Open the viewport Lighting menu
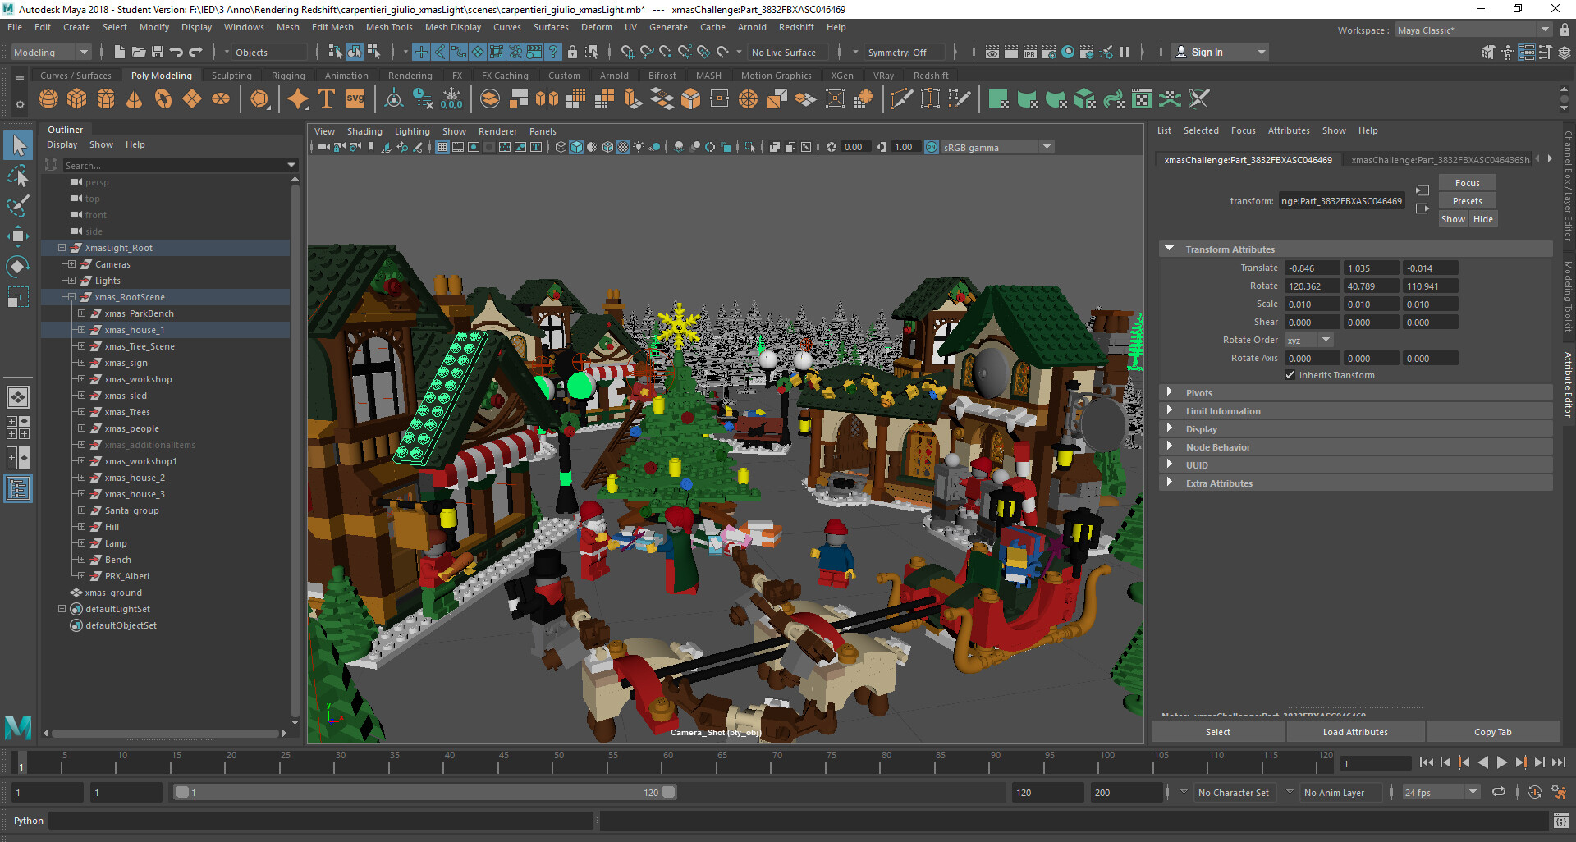Viewport: 1576px width, 842px height. point(412,131)
